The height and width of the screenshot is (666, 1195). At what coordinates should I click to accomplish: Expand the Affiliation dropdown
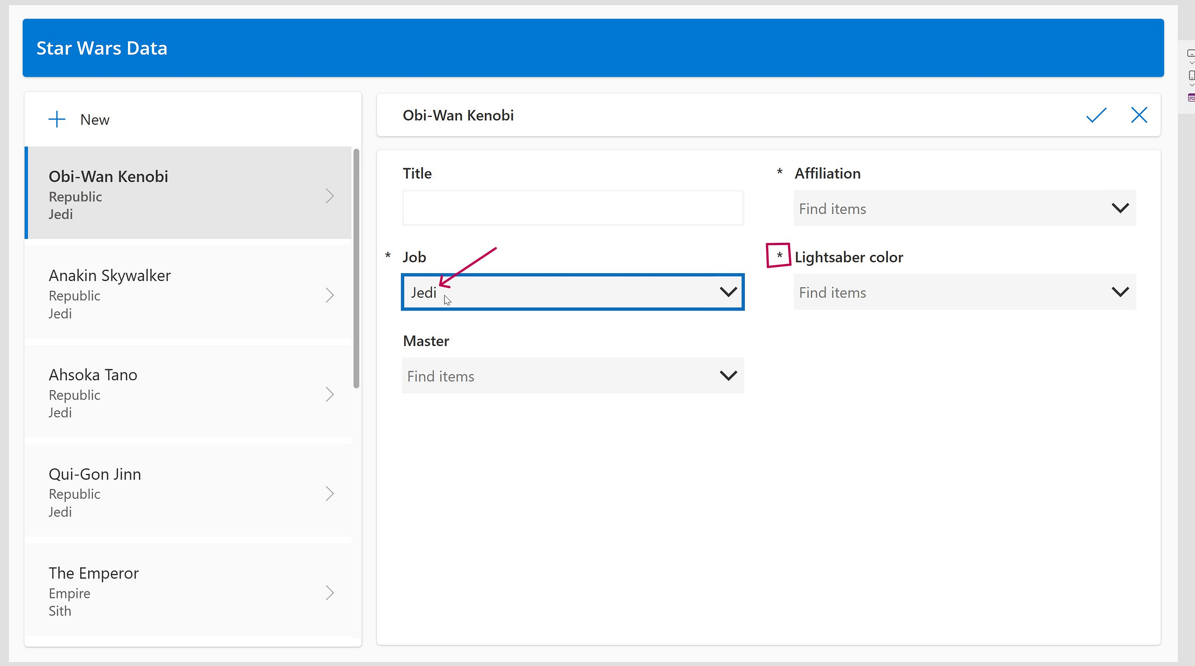point(1120,208)
